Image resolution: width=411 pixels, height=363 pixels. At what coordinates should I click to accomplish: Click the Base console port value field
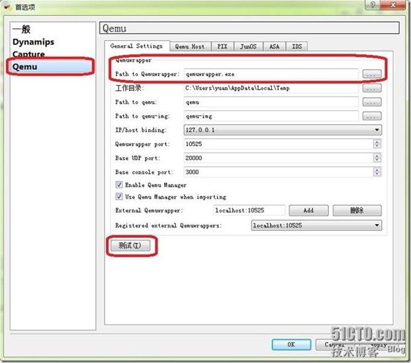[278, 172]
